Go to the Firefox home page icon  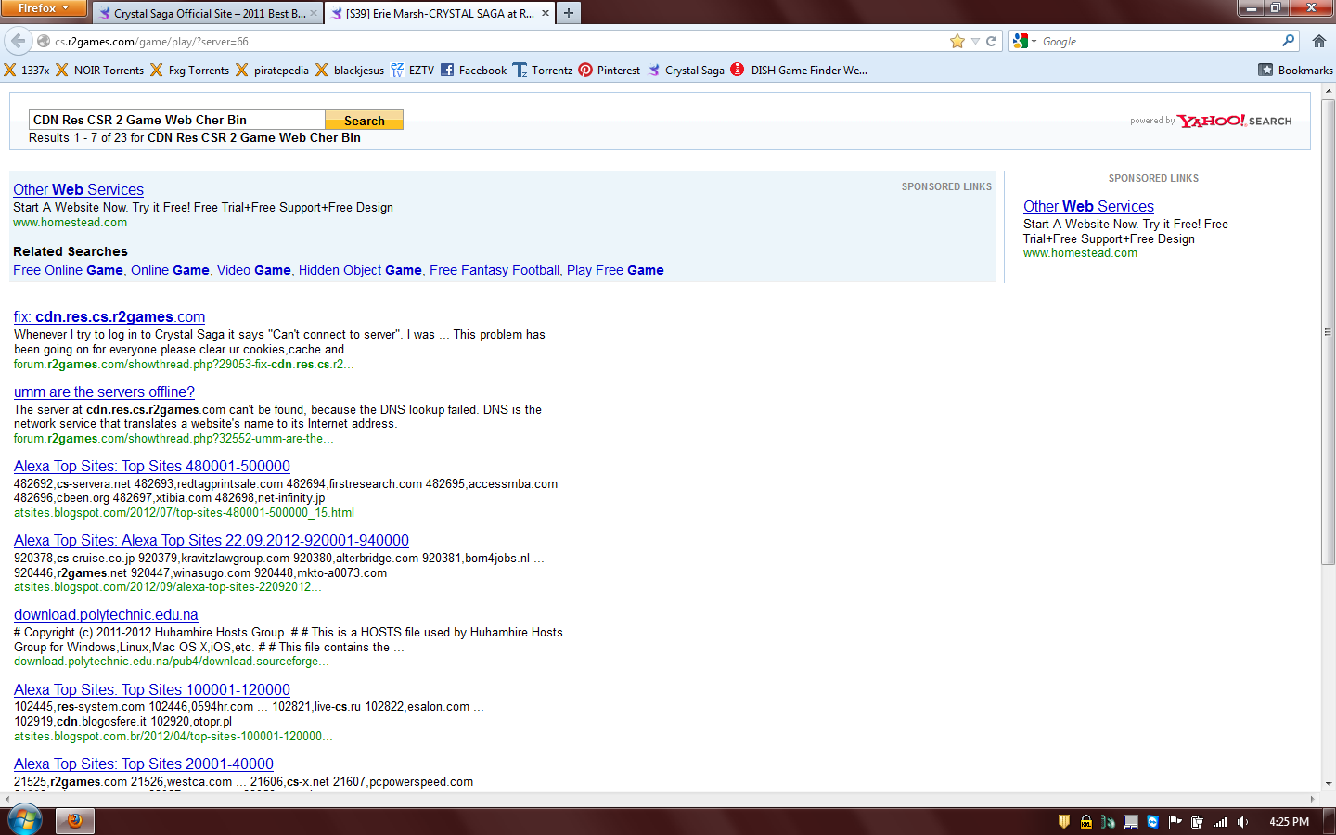pos(1318,41)
